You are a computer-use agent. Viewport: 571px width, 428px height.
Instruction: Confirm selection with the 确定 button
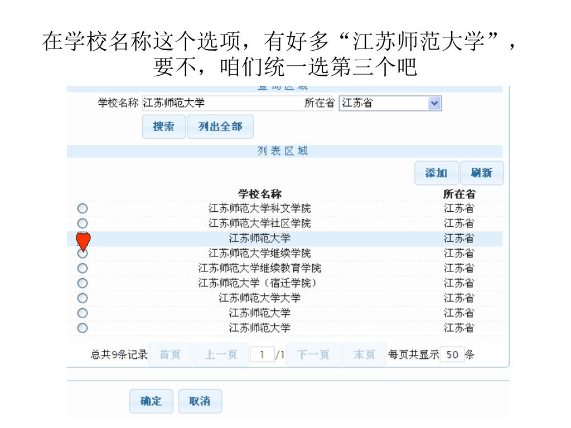[151, 401]
